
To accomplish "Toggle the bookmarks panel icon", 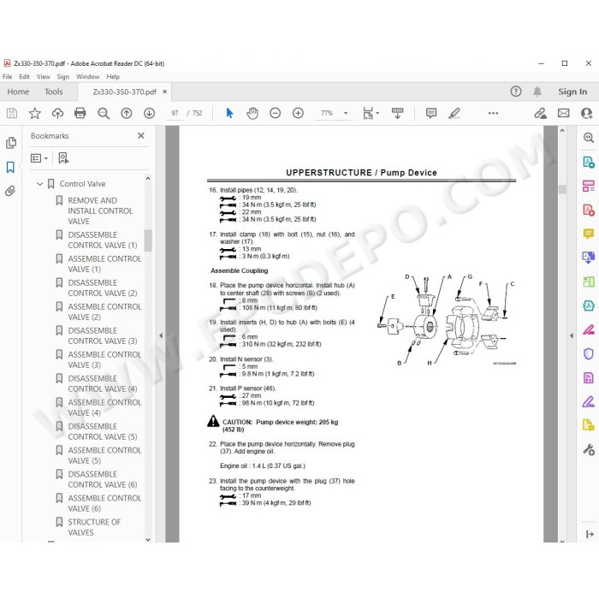I will [x=10, y=167].
